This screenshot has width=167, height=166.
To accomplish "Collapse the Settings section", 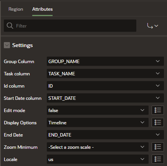I will coord(7,45).
